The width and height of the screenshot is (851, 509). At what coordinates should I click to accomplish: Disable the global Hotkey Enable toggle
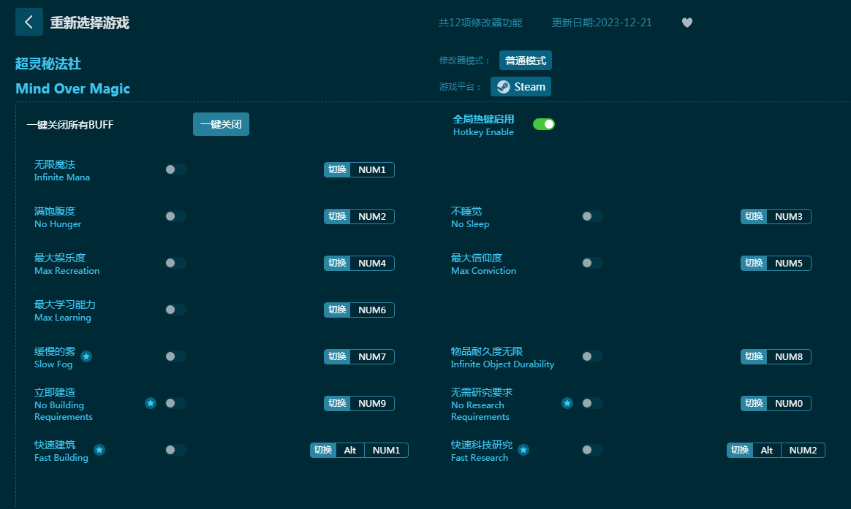[x=543, y=124]
